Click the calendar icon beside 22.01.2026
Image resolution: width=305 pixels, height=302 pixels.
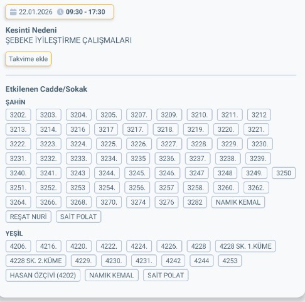[13, 12]
